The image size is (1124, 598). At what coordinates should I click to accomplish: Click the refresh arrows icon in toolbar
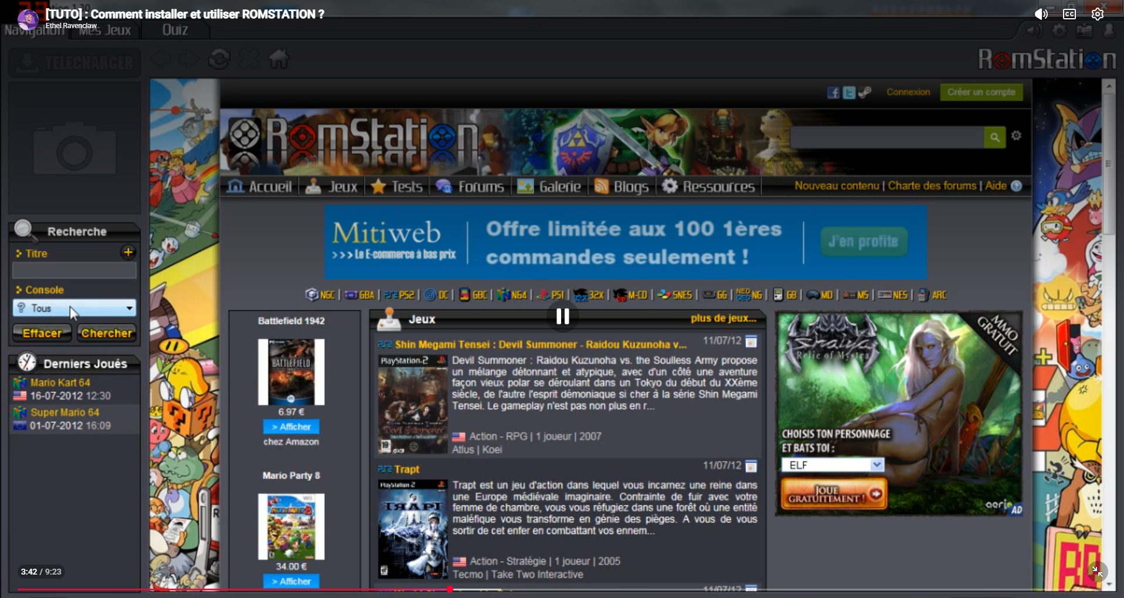tap(219, 59)
